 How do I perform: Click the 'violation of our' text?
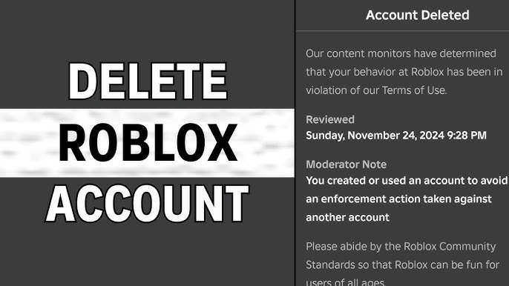click(343, 90)
